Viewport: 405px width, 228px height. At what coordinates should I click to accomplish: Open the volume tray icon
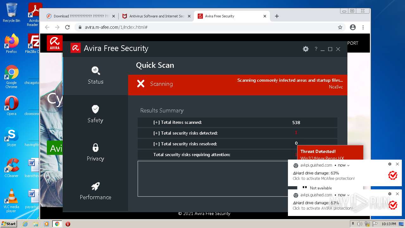(x=360, y=224)
